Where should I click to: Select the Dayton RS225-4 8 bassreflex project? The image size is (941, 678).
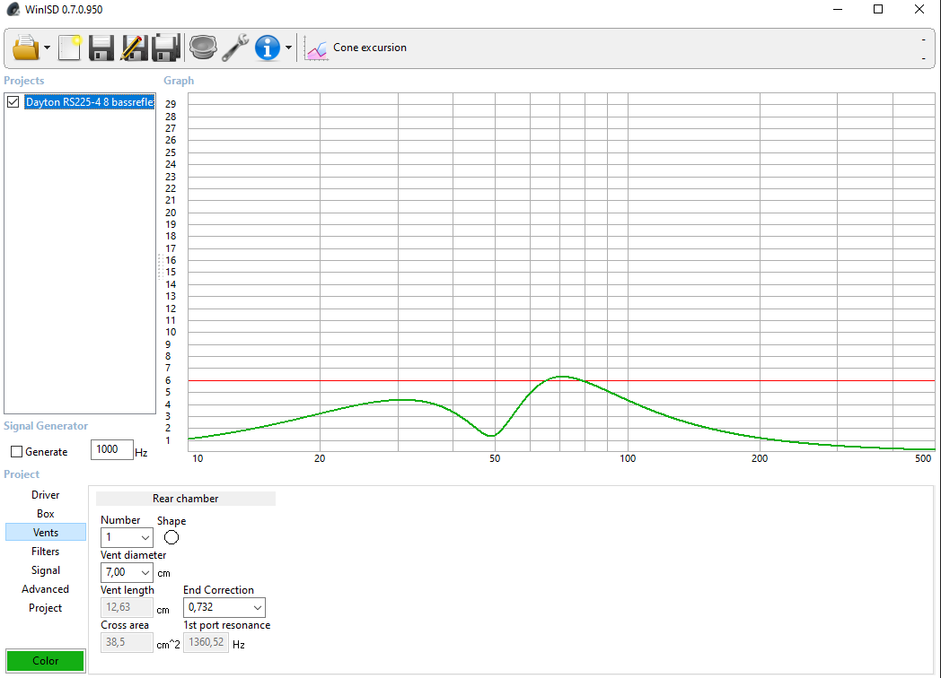tap(90, 102)
